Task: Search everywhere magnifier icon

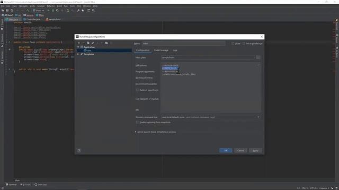Action: pos(93,11)
